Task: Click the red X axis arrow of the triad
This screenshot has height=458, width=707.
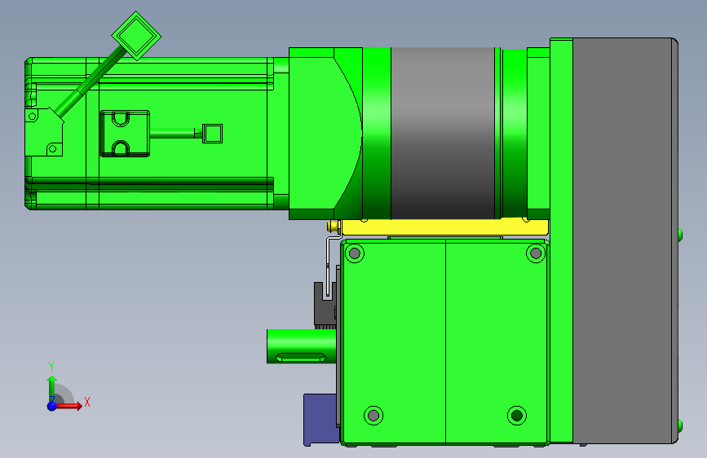Action: 68,406
